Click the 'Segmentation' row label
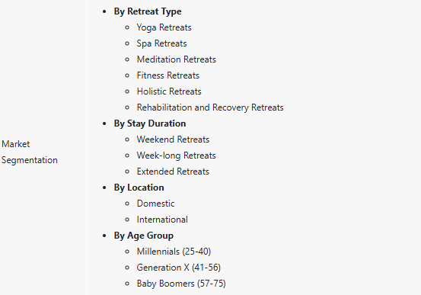421x295 pixels. (30, 160)
